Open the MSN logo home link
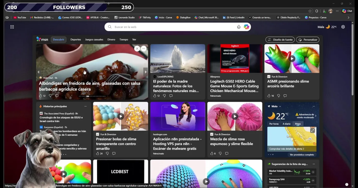 [x=42, y=39]
